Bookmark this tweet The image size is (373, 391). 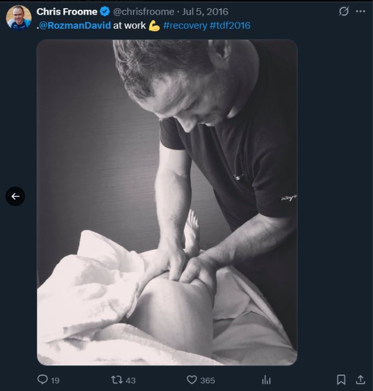coord(341,380)
